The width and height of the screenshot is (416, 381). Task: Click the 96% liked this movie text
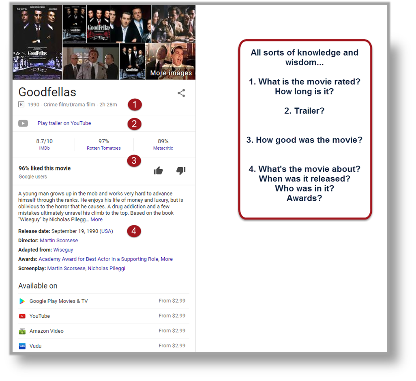(45, 168)
